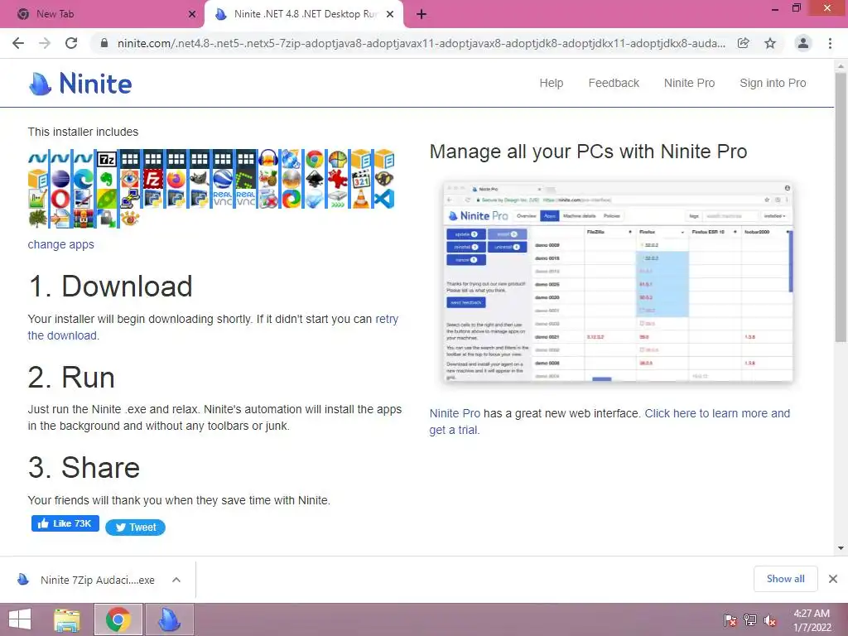Click the FileZilla icon
The image size is (848, 636).
coord(152,179)
